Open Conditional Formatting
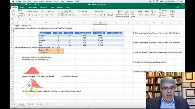 (119, 13)
